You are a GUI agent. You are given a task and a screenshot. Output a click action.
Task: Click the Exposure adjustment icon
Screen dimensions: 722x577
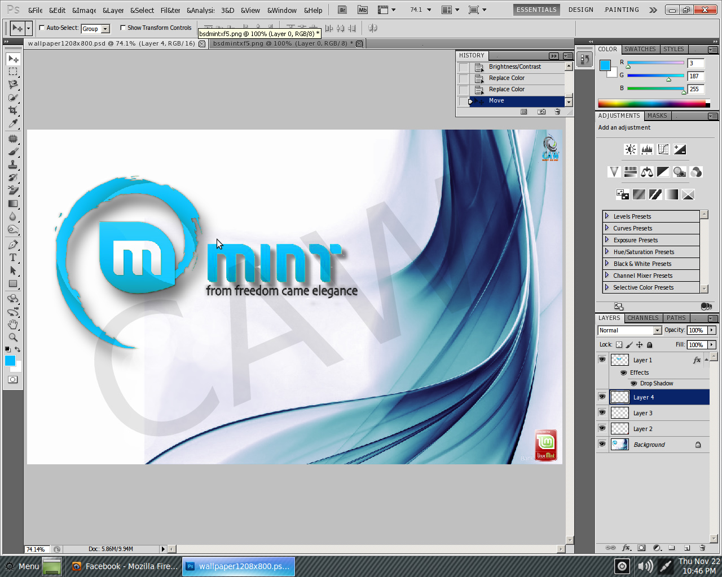tap(680, 149)
